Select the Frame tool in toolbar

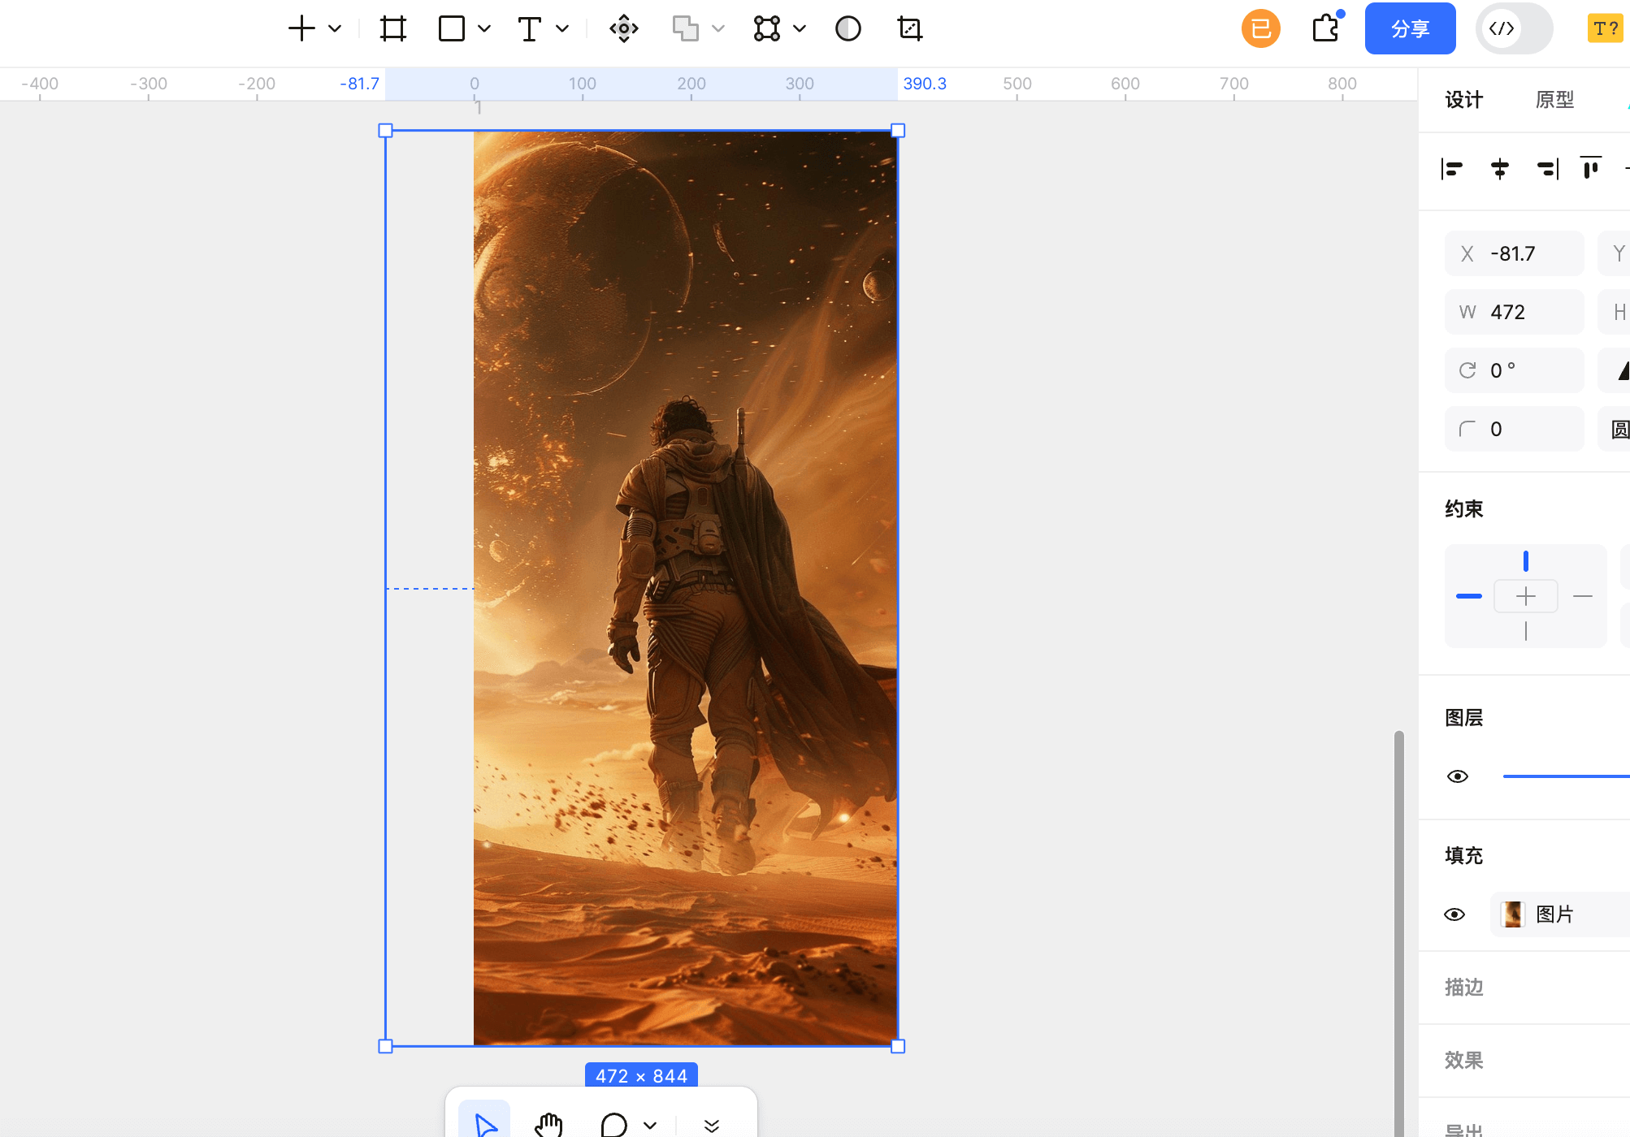(x=393, y=29)
